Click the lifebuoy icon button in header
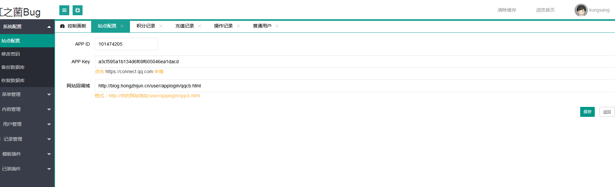The width and height of the screenshot is (615, 187). 78,10
